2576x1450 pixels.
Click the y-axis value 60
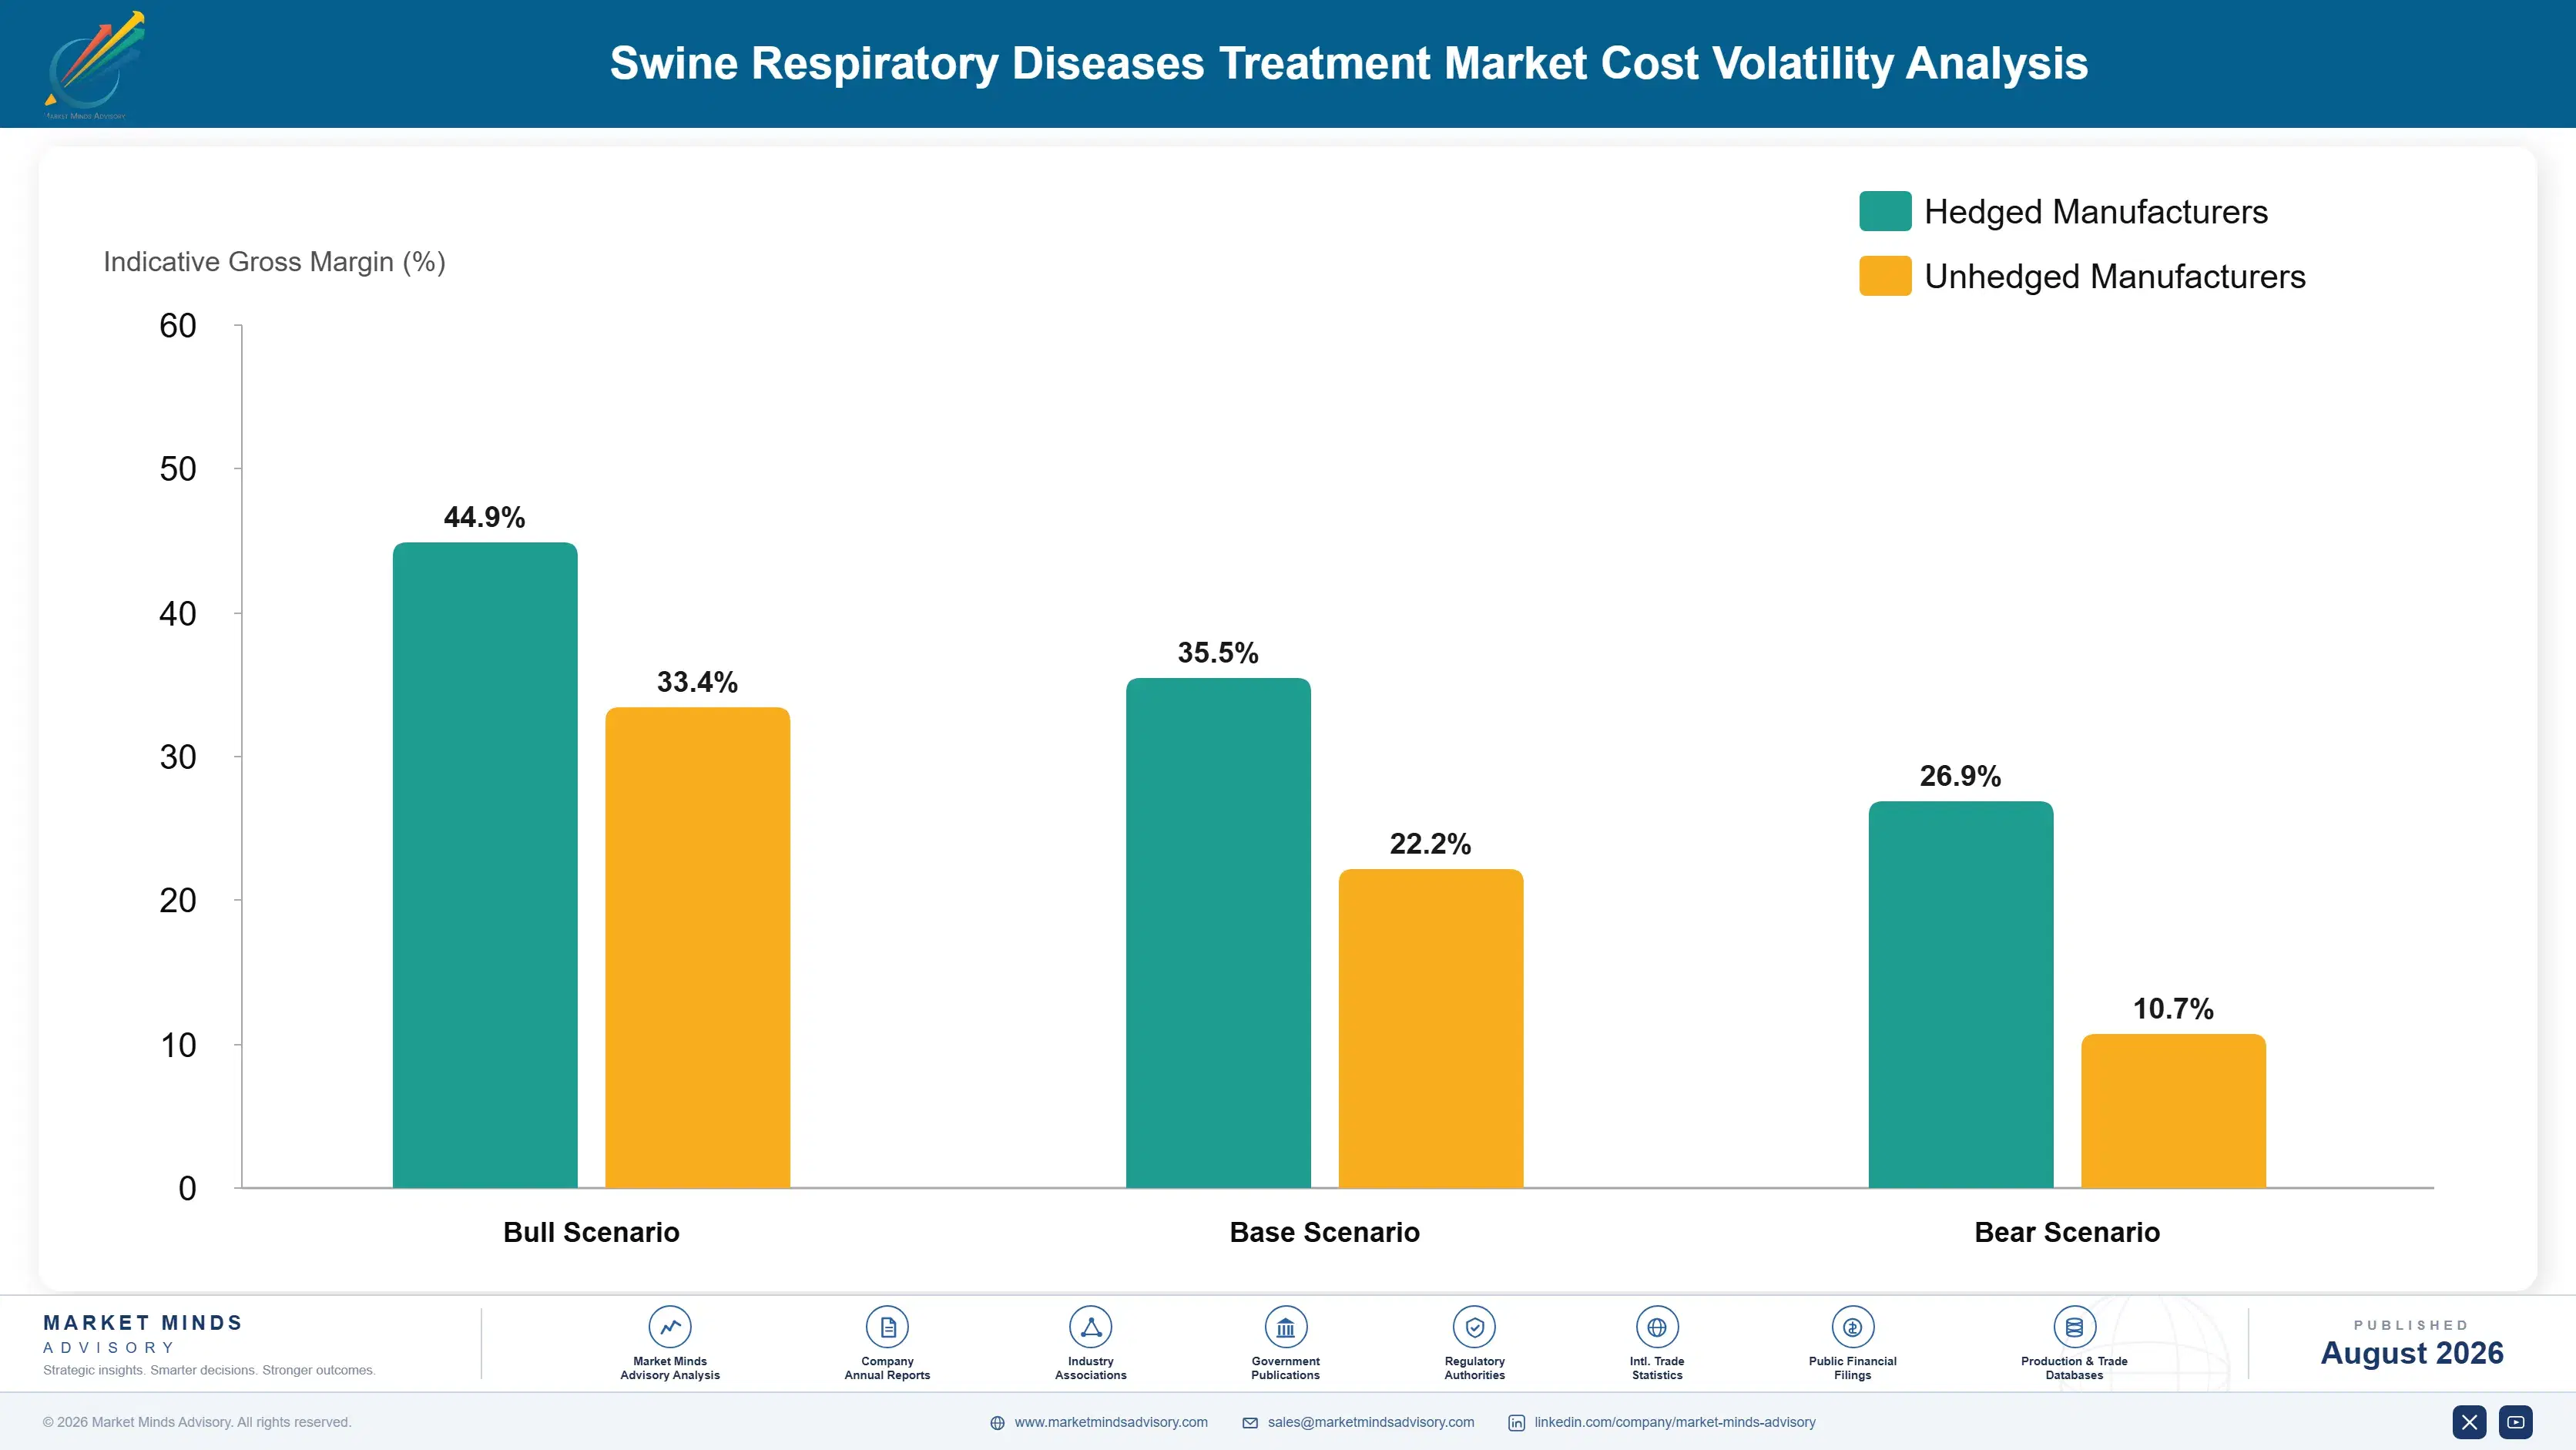(x=178, y=326)
